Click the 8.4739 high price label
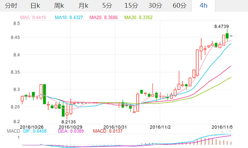 pyautogui.click(x=222, y=27)
